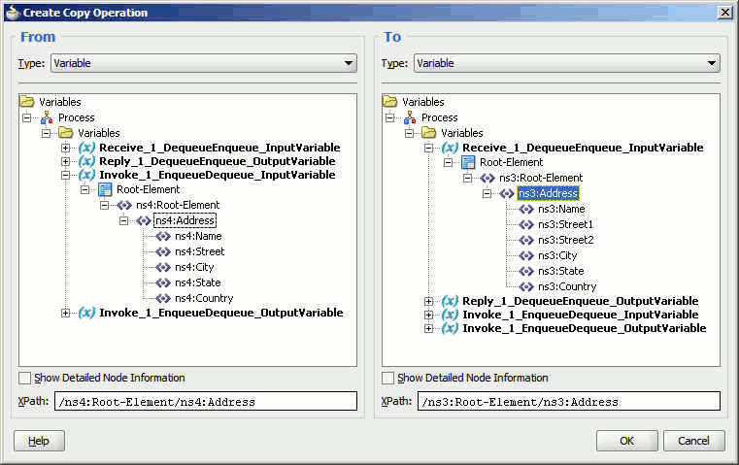The width and height of the screenshot is (739, 465).
Task: Collapse the ns3:Root-Element node
Action: click(467, 178)
